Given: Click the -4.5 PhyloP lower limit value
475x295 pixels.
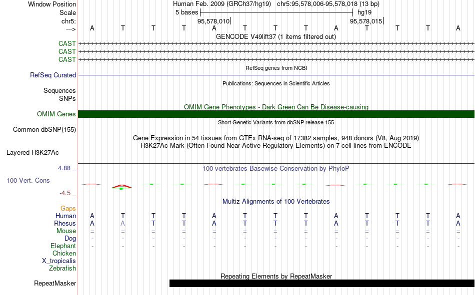Looking at the screenshot, I should [65, 193].
